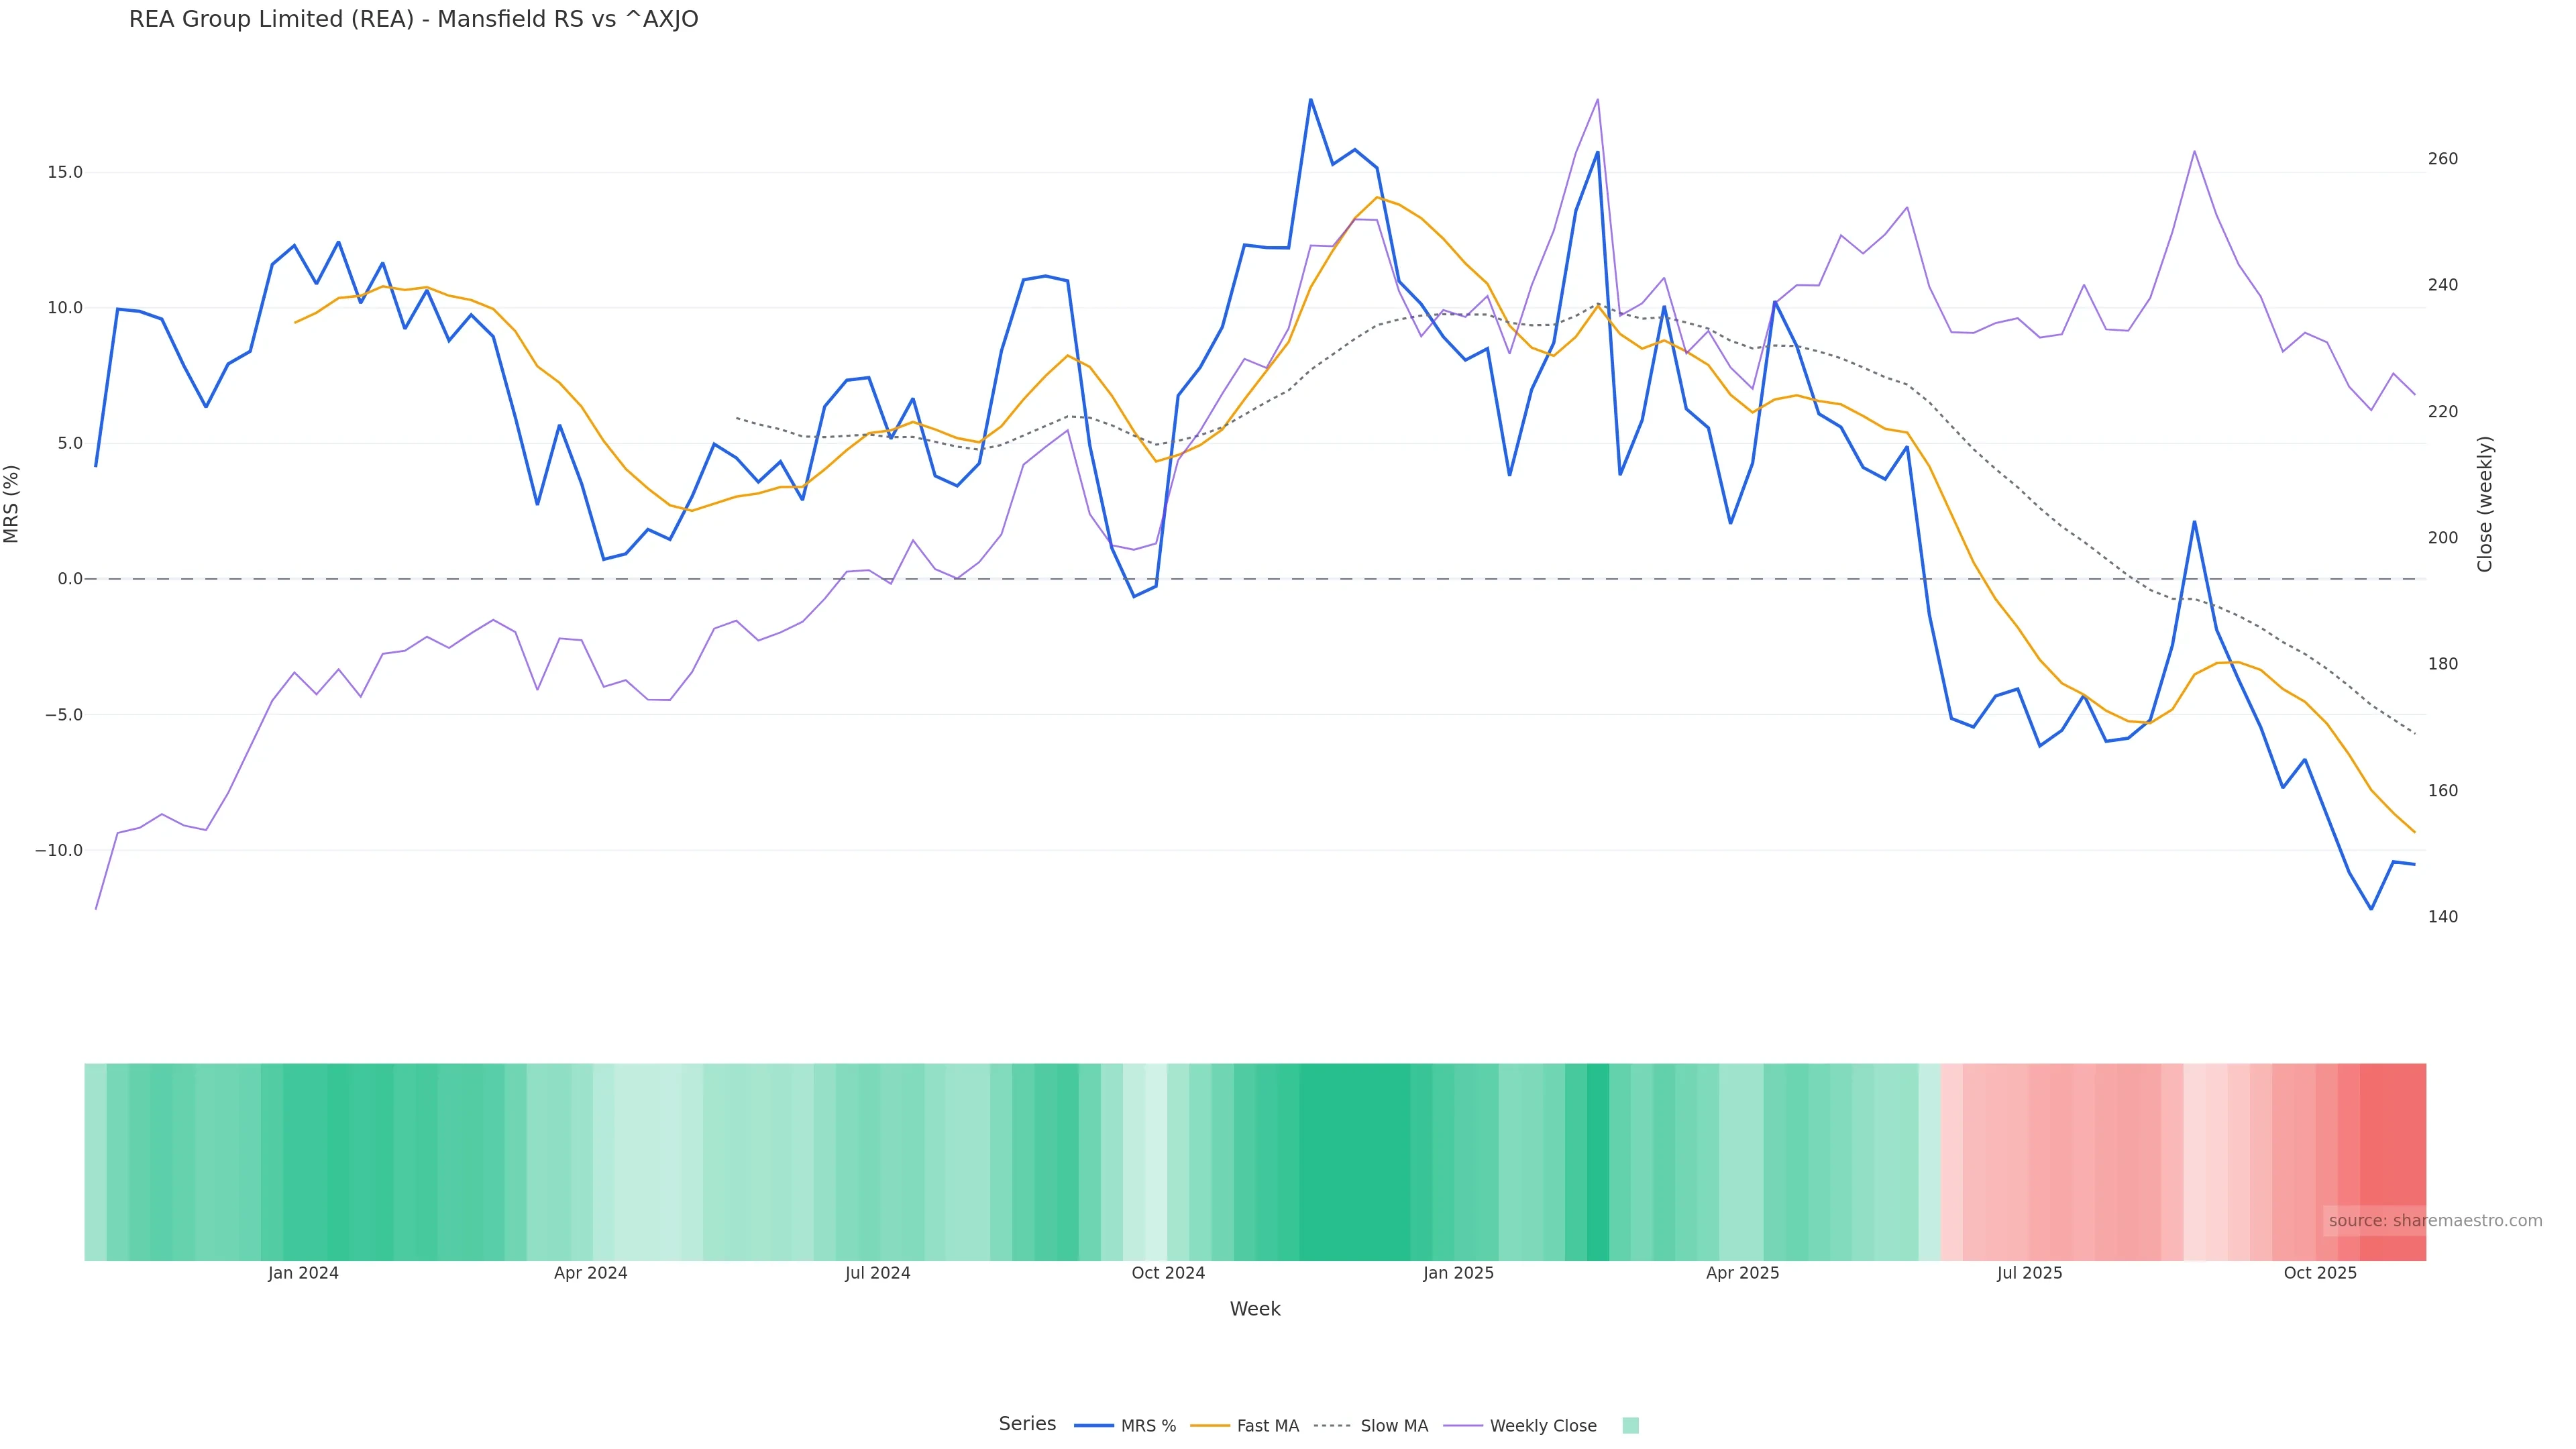Click the Jan 2024 x-axis label
Image resolution: width=2576 pixels, height=1449 pixels.
point(303,1274)
